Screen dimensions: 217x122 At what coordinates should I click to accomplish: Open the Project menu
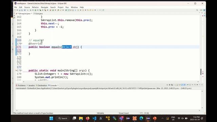(60, 7)
